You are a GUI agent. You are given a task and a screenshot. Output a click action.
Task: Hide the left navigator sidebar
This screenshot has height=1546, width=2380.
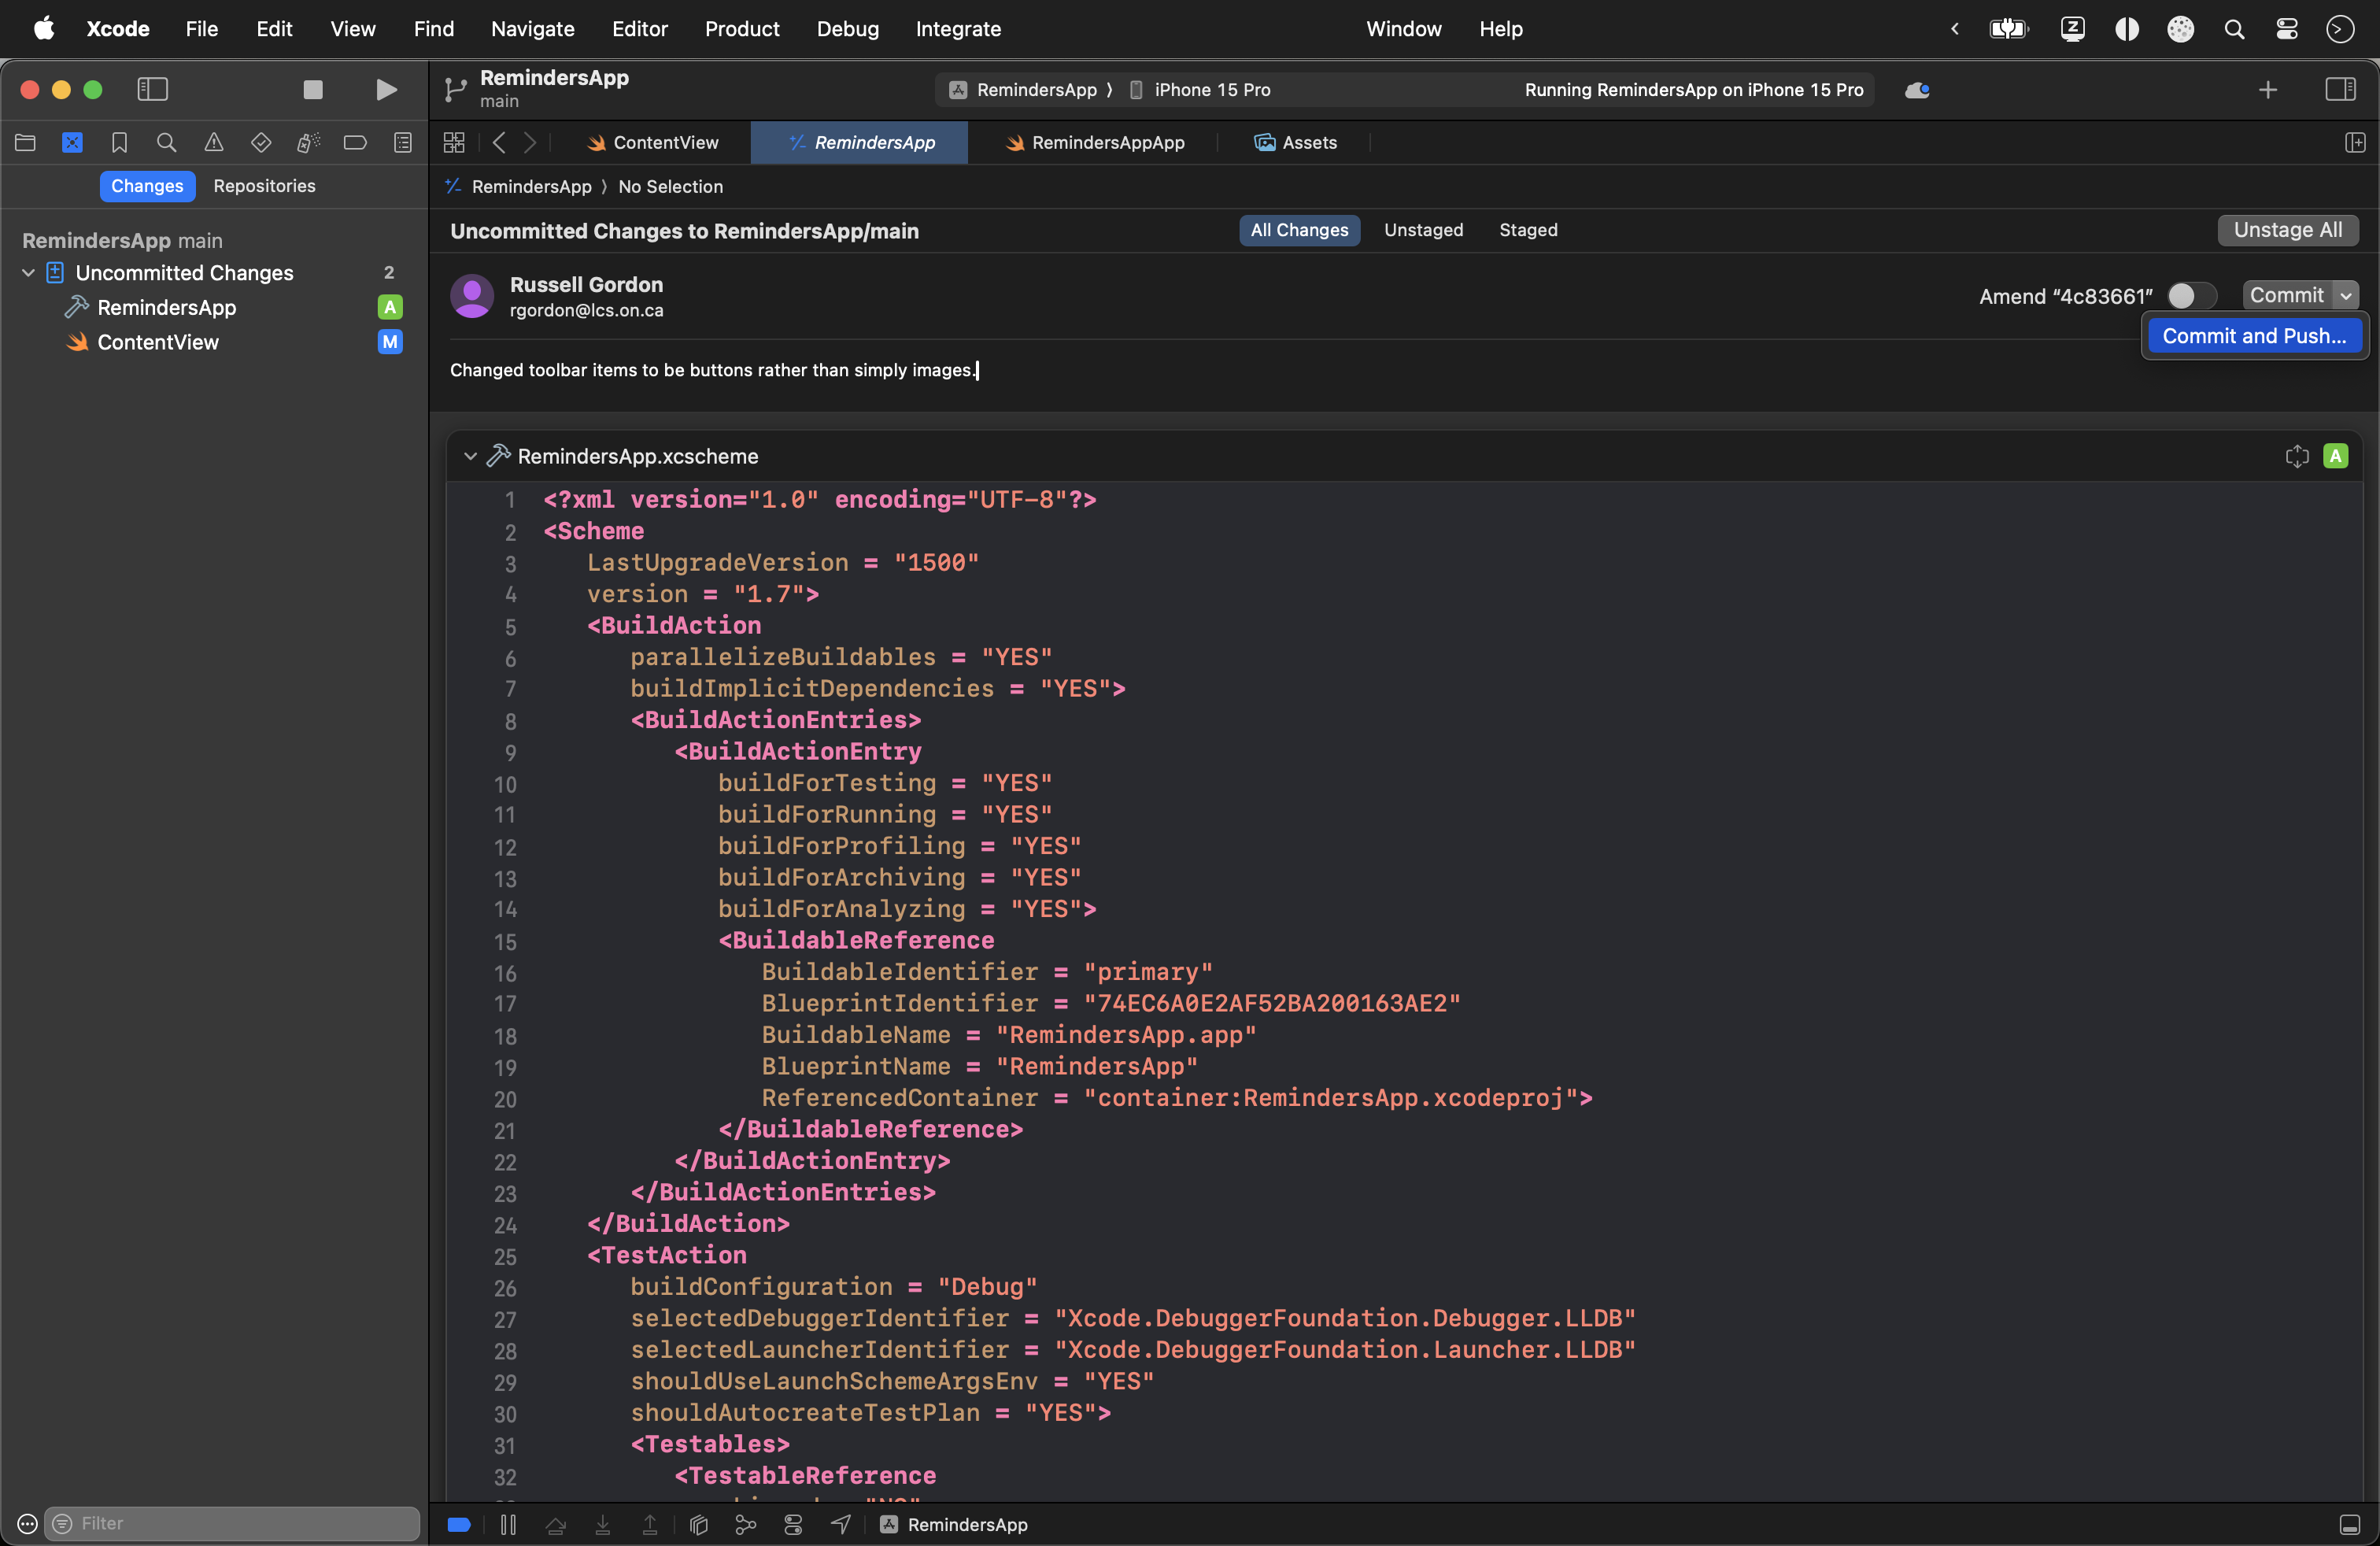152,90
